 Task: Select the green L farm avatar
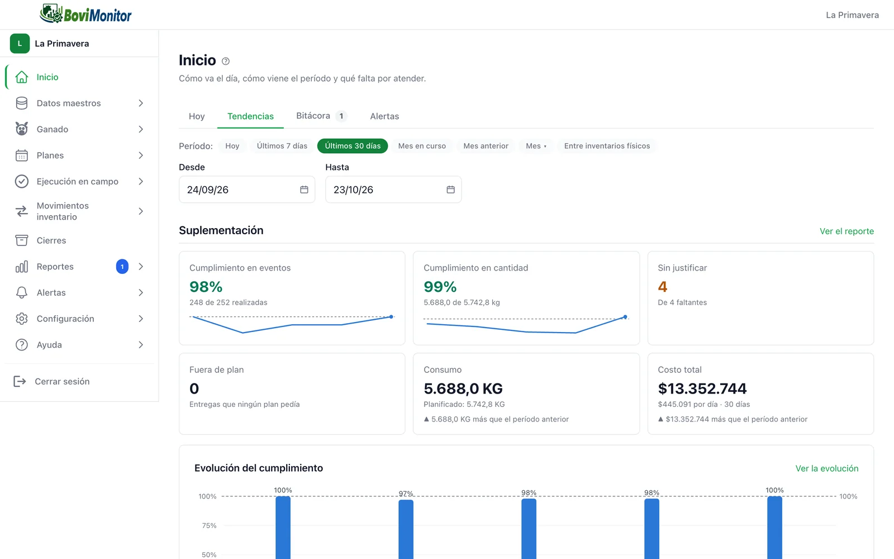pos(20,43)
